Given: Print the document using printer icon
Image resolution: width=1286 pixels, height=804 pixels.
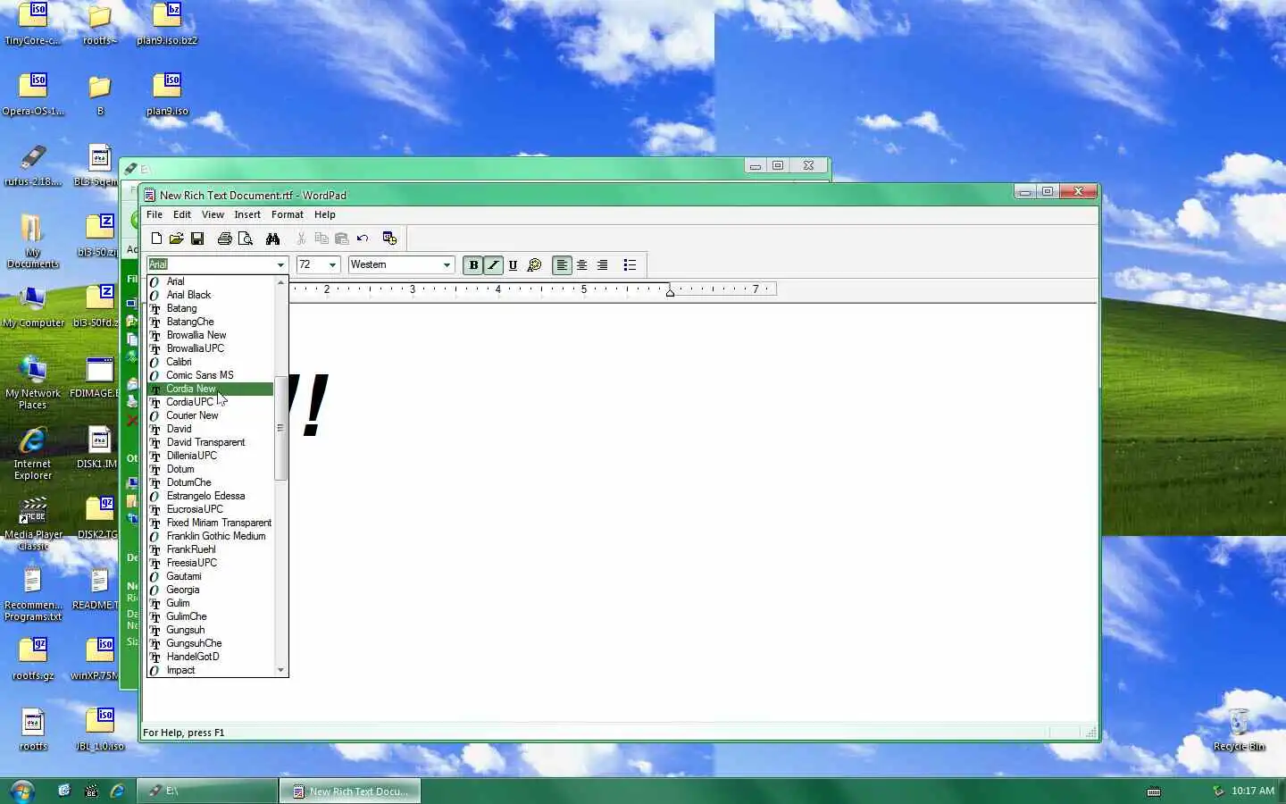Looking at the screenshot, I should tap(225, 239).
